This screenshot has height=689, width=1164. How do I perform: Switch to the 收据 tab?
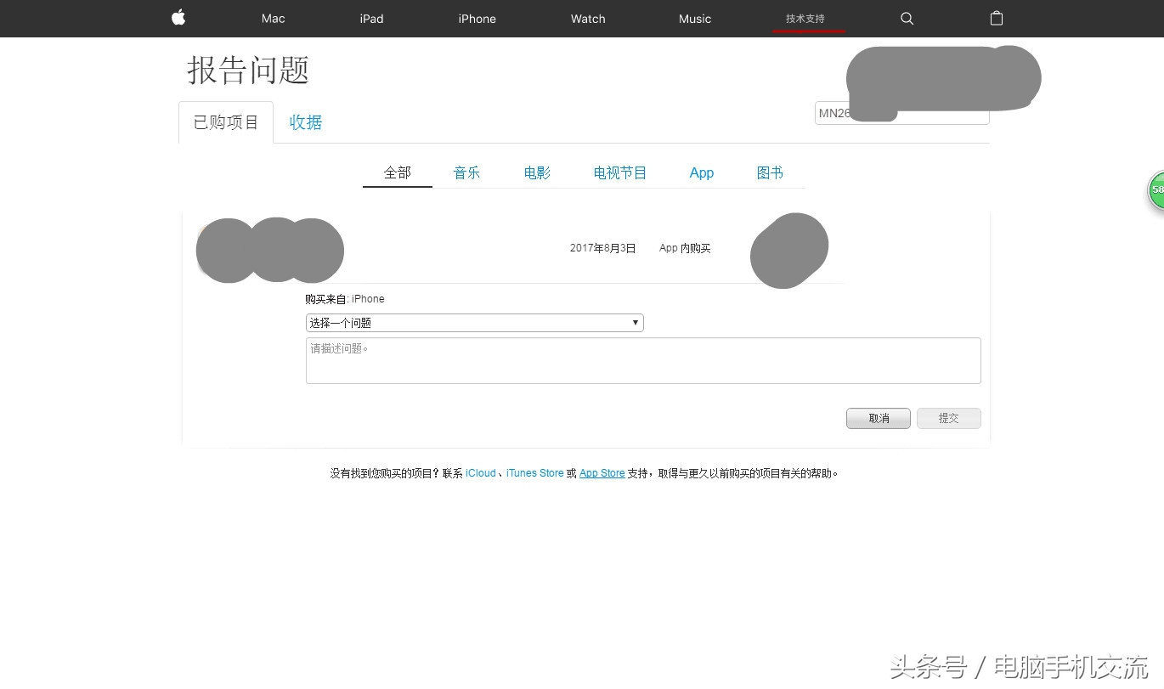click(305, 122)
